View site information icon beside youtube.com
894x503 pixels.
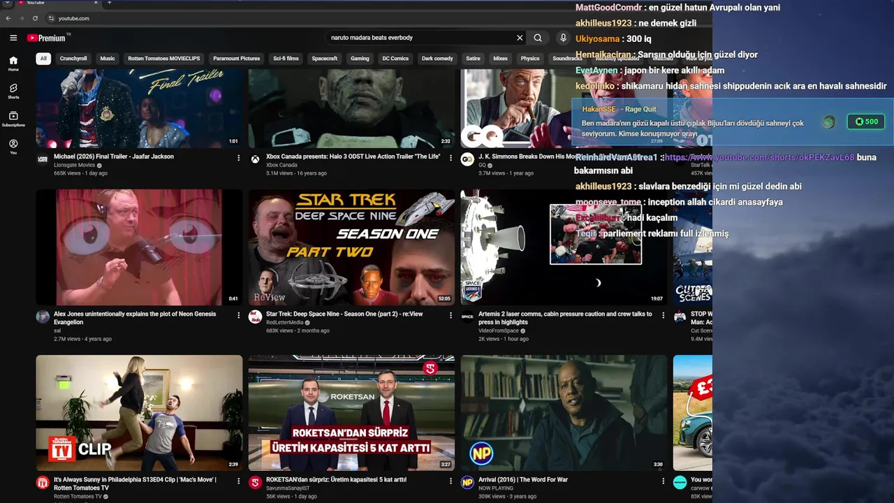tap(51, 18)
